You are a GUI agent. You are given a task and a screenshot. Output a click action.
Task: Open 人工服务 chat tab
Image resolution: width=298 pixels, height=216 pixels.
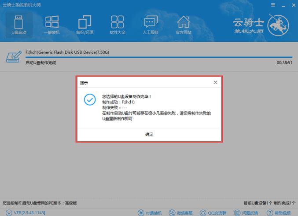151,25
